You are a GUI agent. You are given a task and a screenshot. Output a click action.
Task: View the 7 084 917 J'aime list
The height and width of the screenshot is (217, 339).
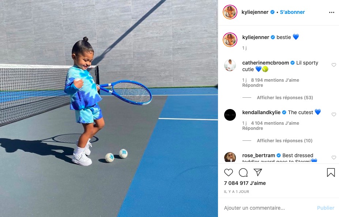pyautogui.click(x=245, y=183)
